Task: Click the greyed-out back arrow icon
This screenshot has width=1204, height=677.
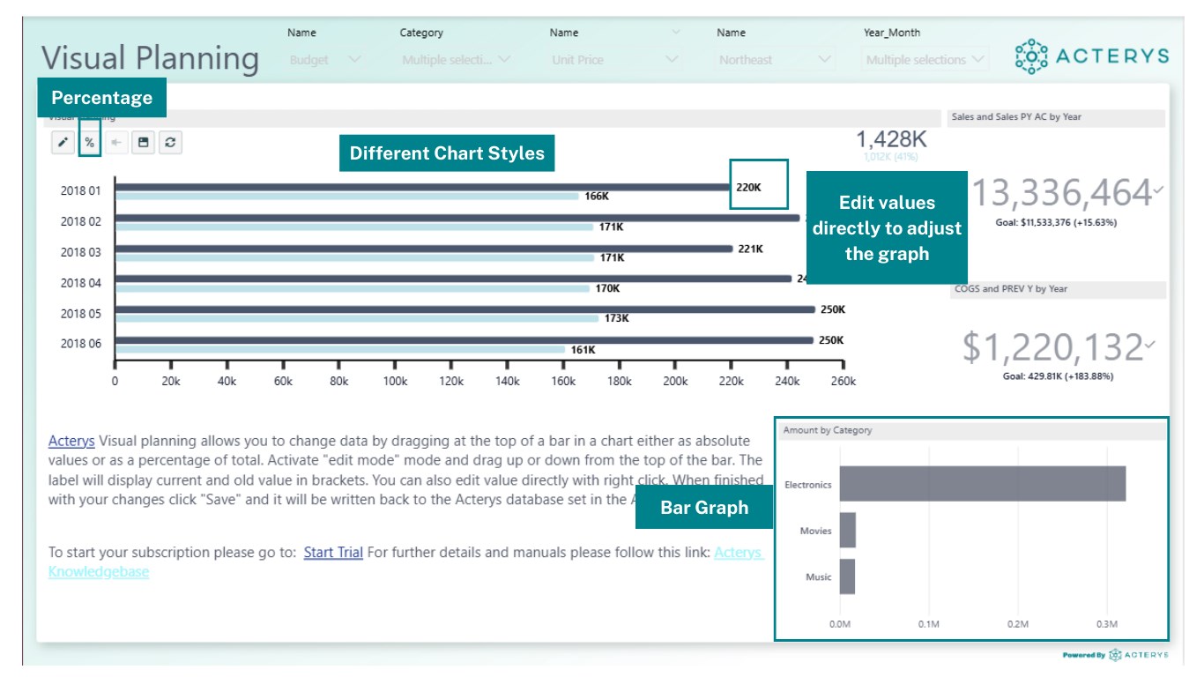Action: tap(115, 143)
